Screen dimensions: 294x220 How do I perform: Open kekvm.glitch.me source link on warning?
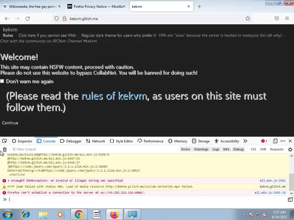click(x=273, y=187)
